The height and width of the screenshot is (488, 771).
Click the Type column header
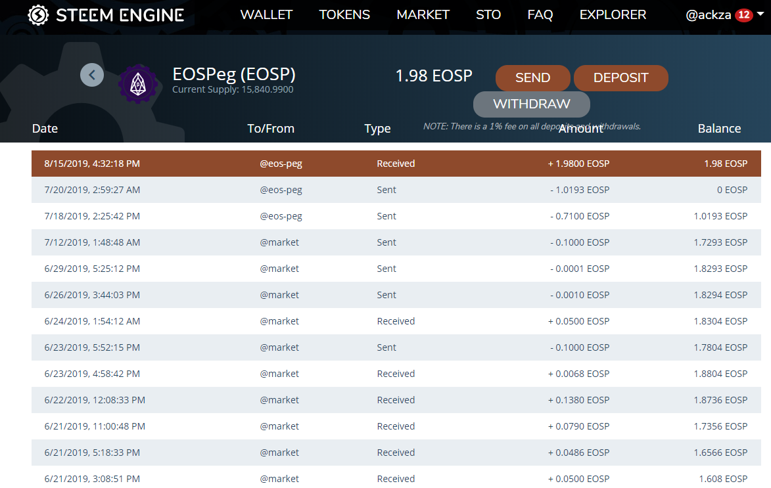(377, 129)
